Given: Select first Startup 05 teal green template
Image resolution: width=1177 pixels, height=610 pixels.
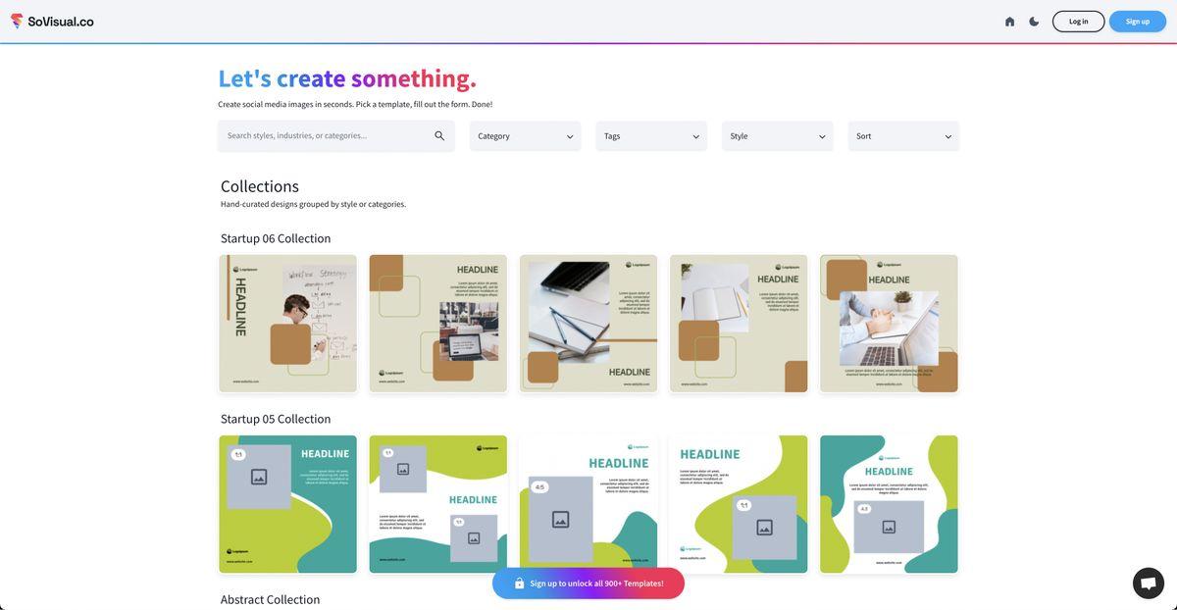Looking at the screenshot, I should [x=287, y=504].
